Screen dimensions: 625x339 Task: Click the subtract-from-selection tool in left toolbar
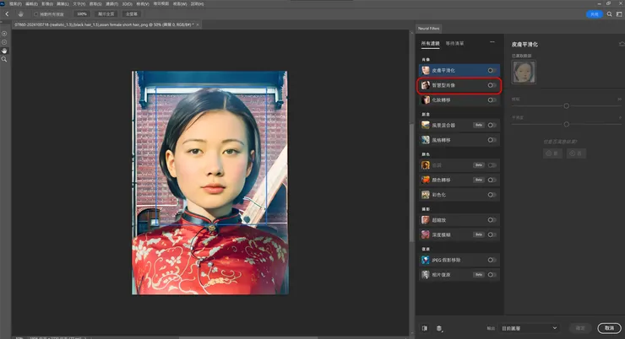click(x=4, y=41)
